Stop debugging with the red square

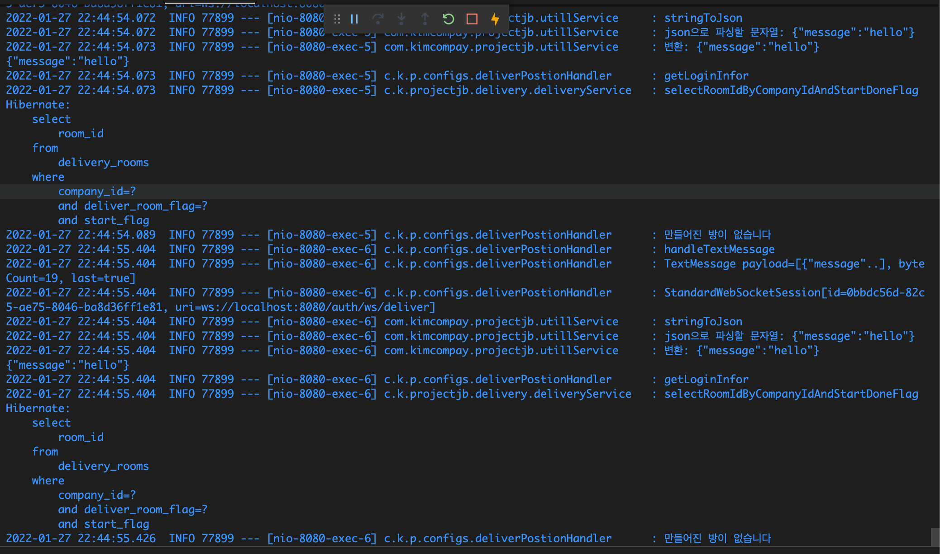click(472, 19)
